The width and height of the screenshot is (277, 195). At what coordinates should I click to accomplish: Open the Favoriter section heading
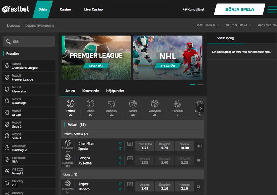[13, 53]
